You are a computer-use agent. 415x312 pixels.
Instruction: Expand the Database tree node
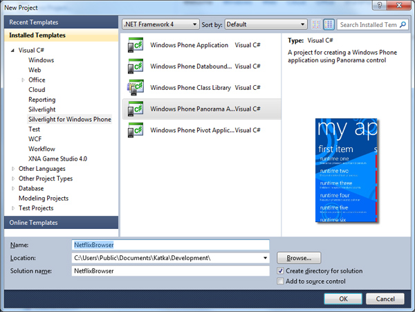click(13, 188)
